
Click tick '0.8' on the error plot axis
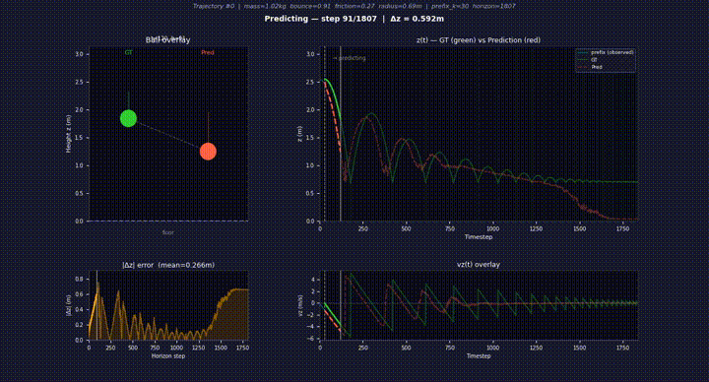click(80, 280)
